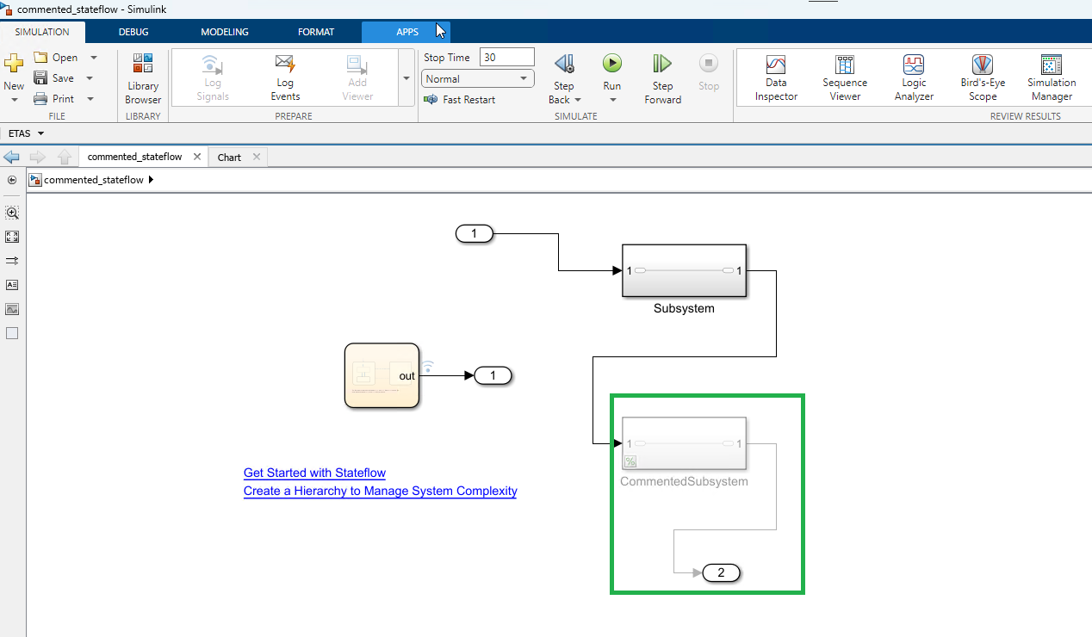Switch to the FORMAT ribbon tab
This screenshot has height=637, width=1092.
pyautogui.click(x=316, y=32)
